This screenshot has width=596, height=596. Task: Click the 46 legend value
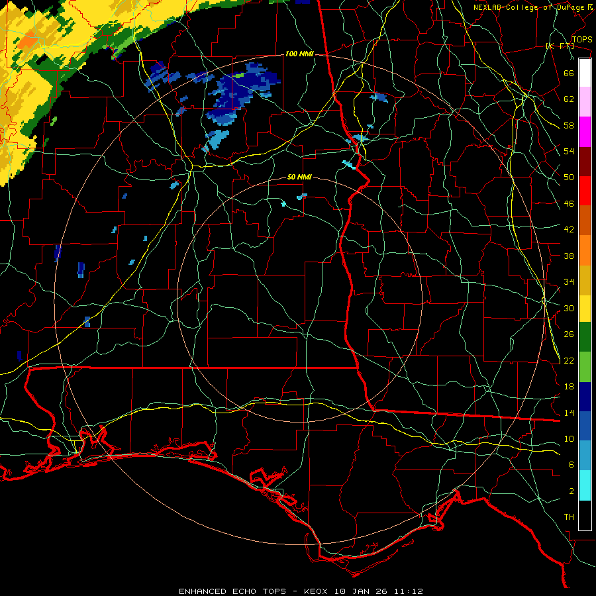tap(569, 204)
